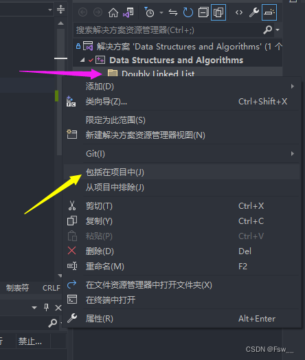Screen dimensions: 305x360
Task: Click the sync with active document arrows
Action: pos(173,12)
